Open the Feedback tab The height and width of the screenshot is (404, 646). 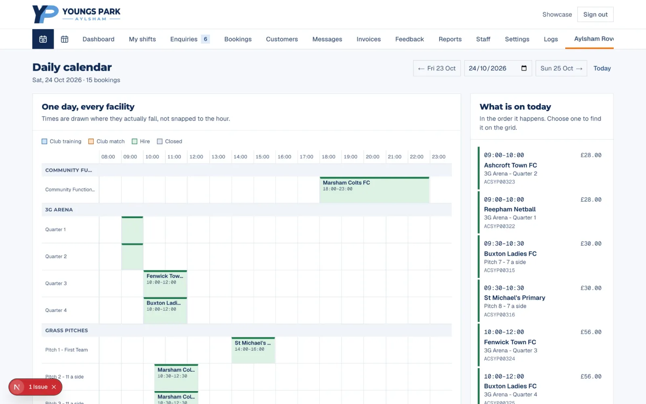pyautogui.click(x=409, y=39)
